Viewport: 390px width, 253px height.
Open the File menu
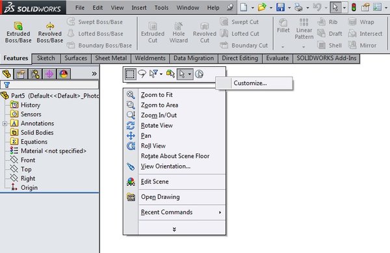(x=80, y=8)
